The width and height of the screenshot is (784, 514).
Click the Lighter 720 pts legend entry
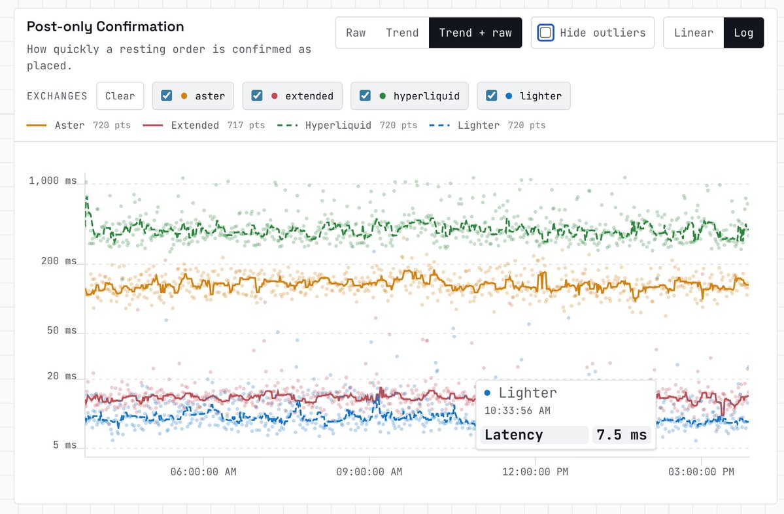point(488,126)
